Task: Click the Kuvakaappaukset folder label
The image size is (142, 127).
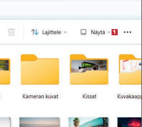Action: [129, 97]
